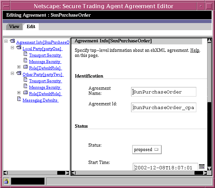Click the 'Agreement Id:' label

(x=103, y=104)
